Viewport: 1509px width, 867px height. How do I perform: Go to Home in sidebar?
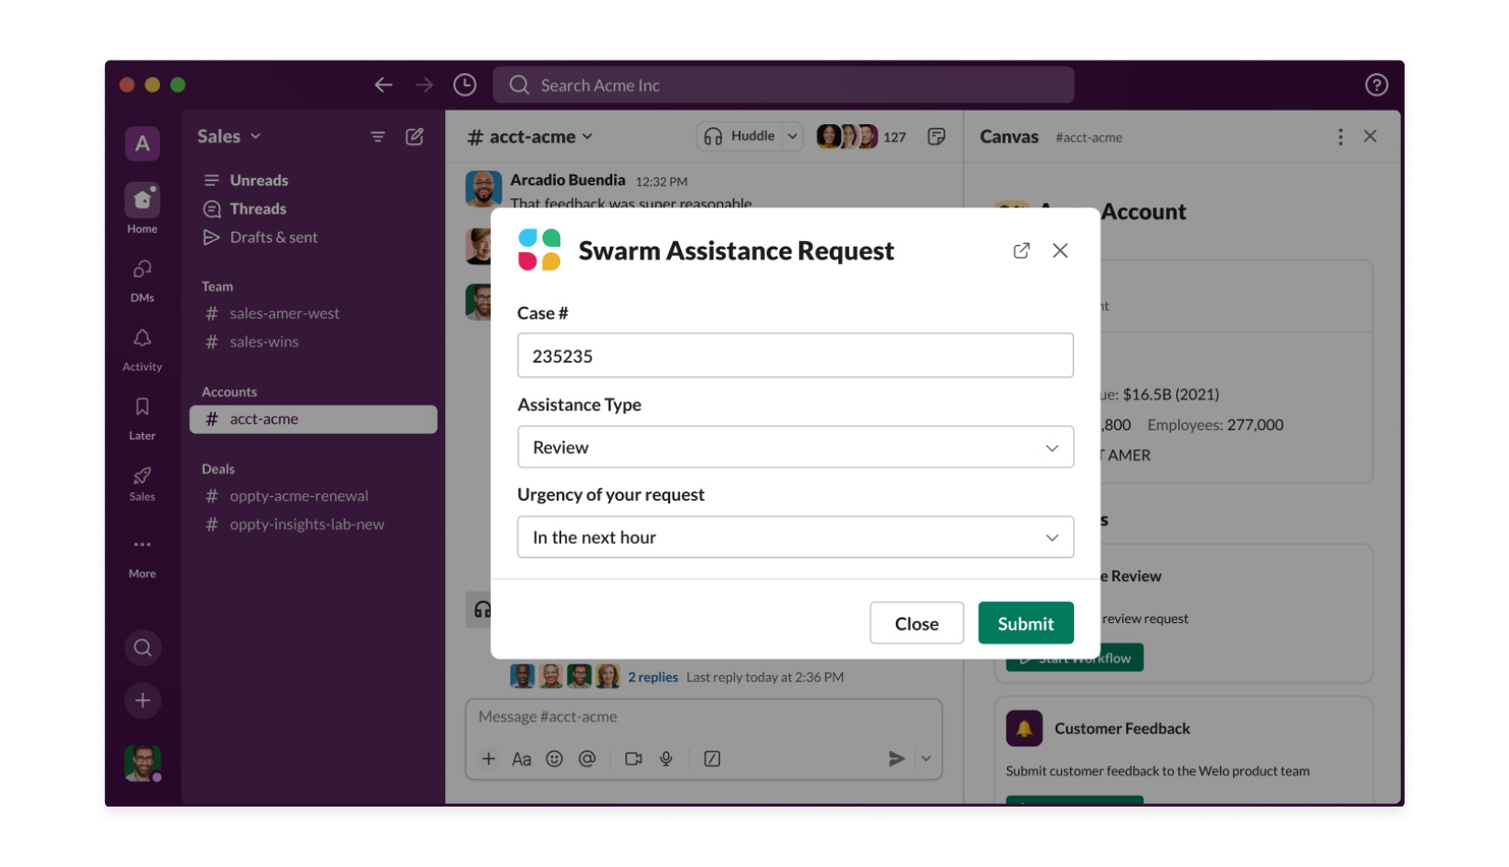click(143, 208)
